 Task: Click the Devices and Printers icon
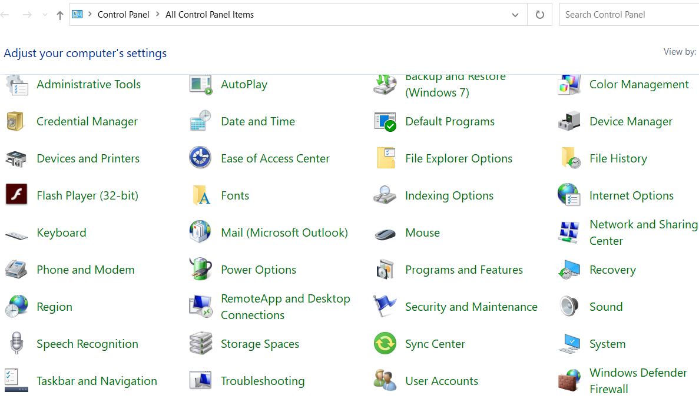[x=16, y=159]
